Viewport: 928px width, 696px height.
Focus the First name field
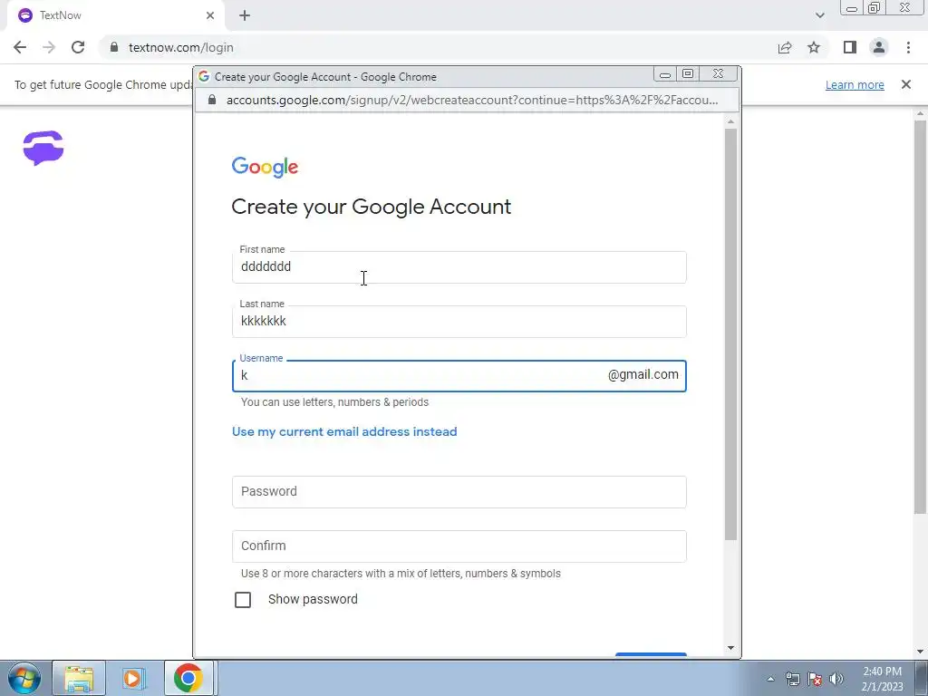459,267
